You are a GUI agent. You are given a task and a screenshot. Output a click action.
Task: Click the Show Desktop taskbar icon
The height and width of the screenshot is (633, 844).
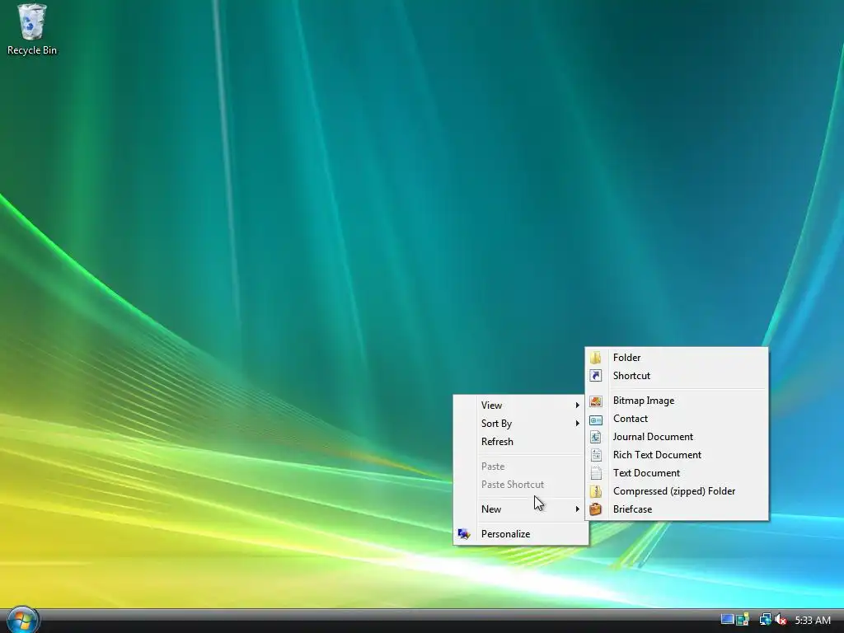(727, 620)
